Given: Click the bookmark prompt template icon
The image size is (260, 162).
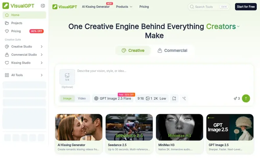Looking at the screenshot, I should [174, 98].
